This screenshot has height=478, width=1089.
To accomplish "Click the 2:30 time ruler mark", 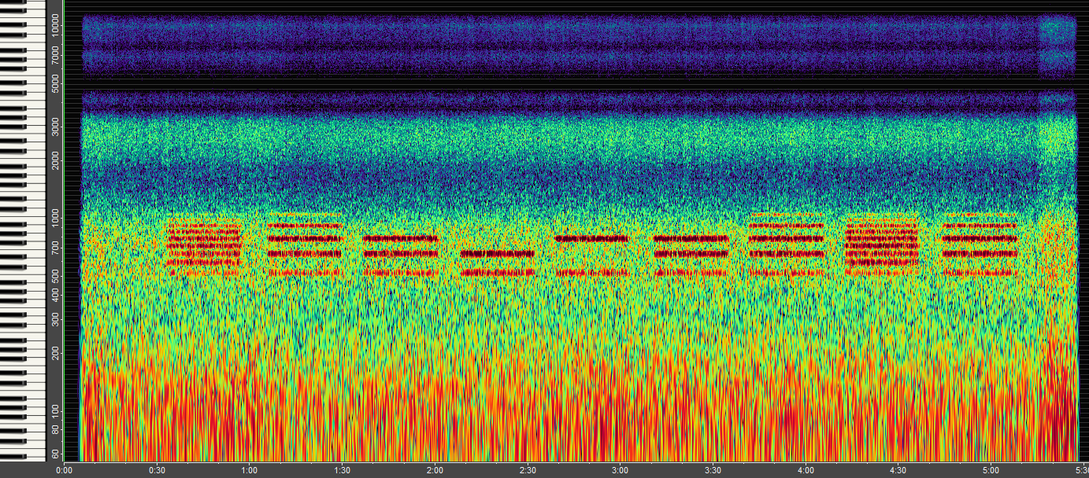I will (x=528, y=470).
